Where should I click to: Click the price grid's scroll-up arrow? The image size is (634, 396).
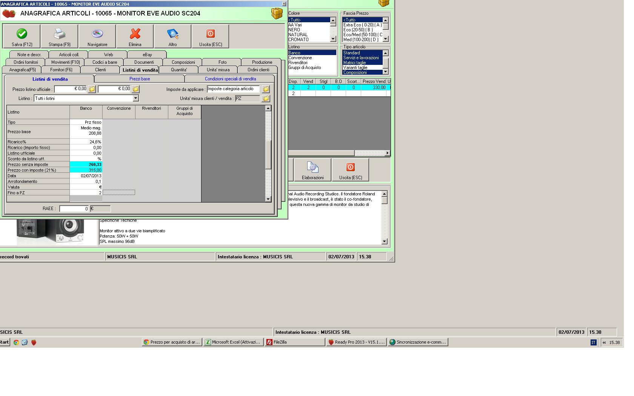(x=268, y=108)
